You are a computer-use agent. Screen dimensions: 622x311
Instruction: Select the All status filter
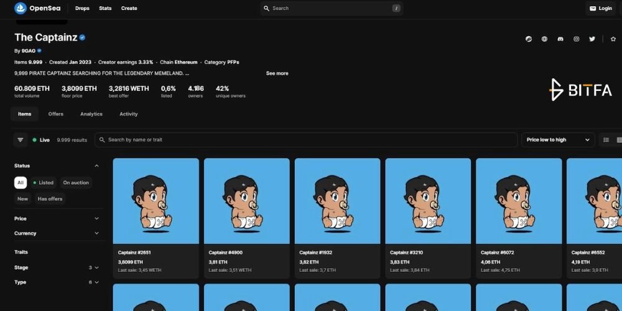(x=21, y=182)
